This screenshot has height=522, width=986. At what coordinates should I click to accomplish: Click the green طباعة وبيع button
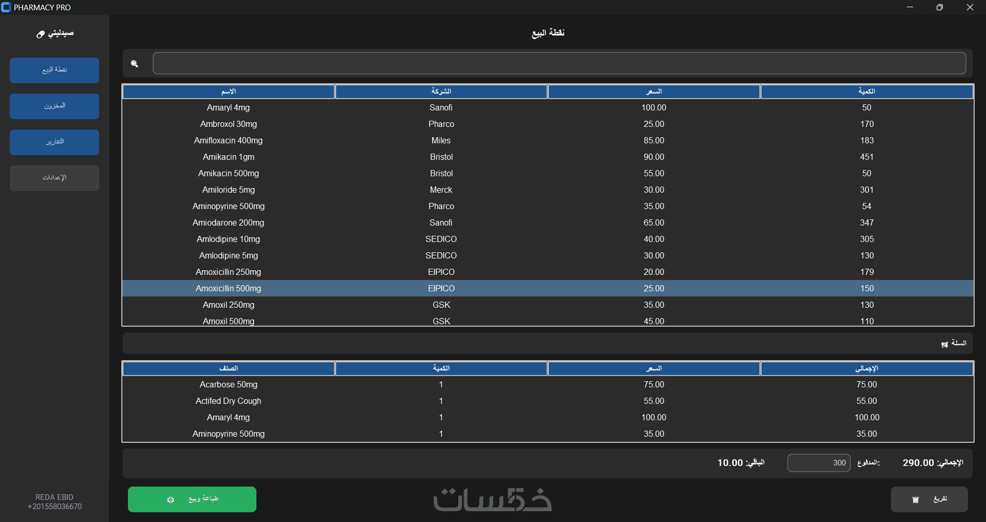click(192, 499)
